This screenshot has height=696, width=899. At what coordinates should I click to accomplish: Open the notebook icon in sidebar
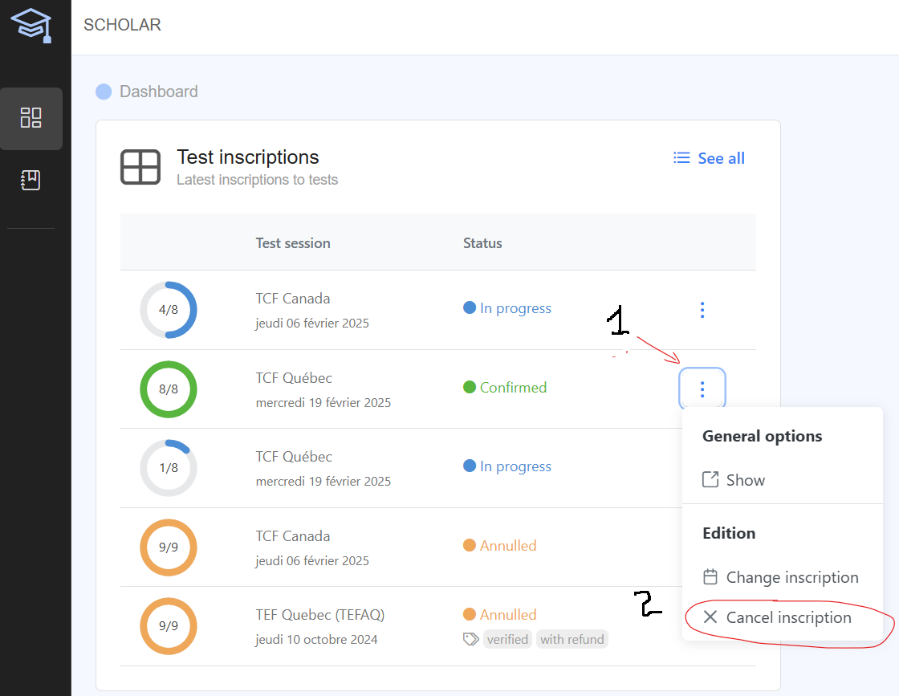click(31, 181)
